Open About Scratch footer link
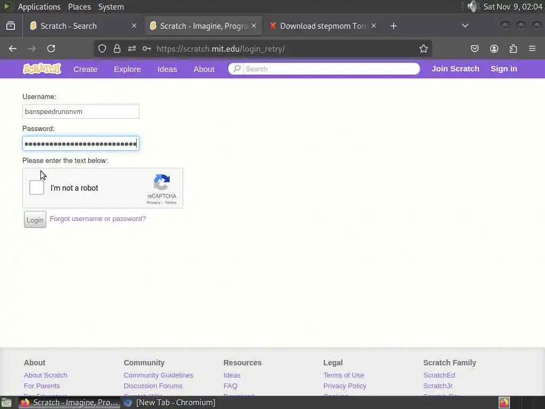 (x=46, y=375)
